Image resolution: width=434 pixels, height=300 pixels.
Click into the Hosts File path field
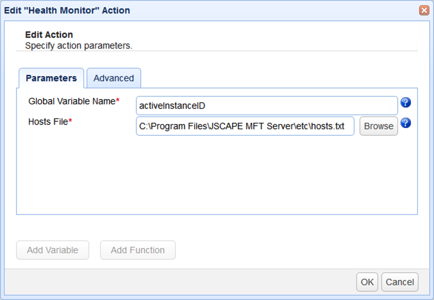(245, 126)
